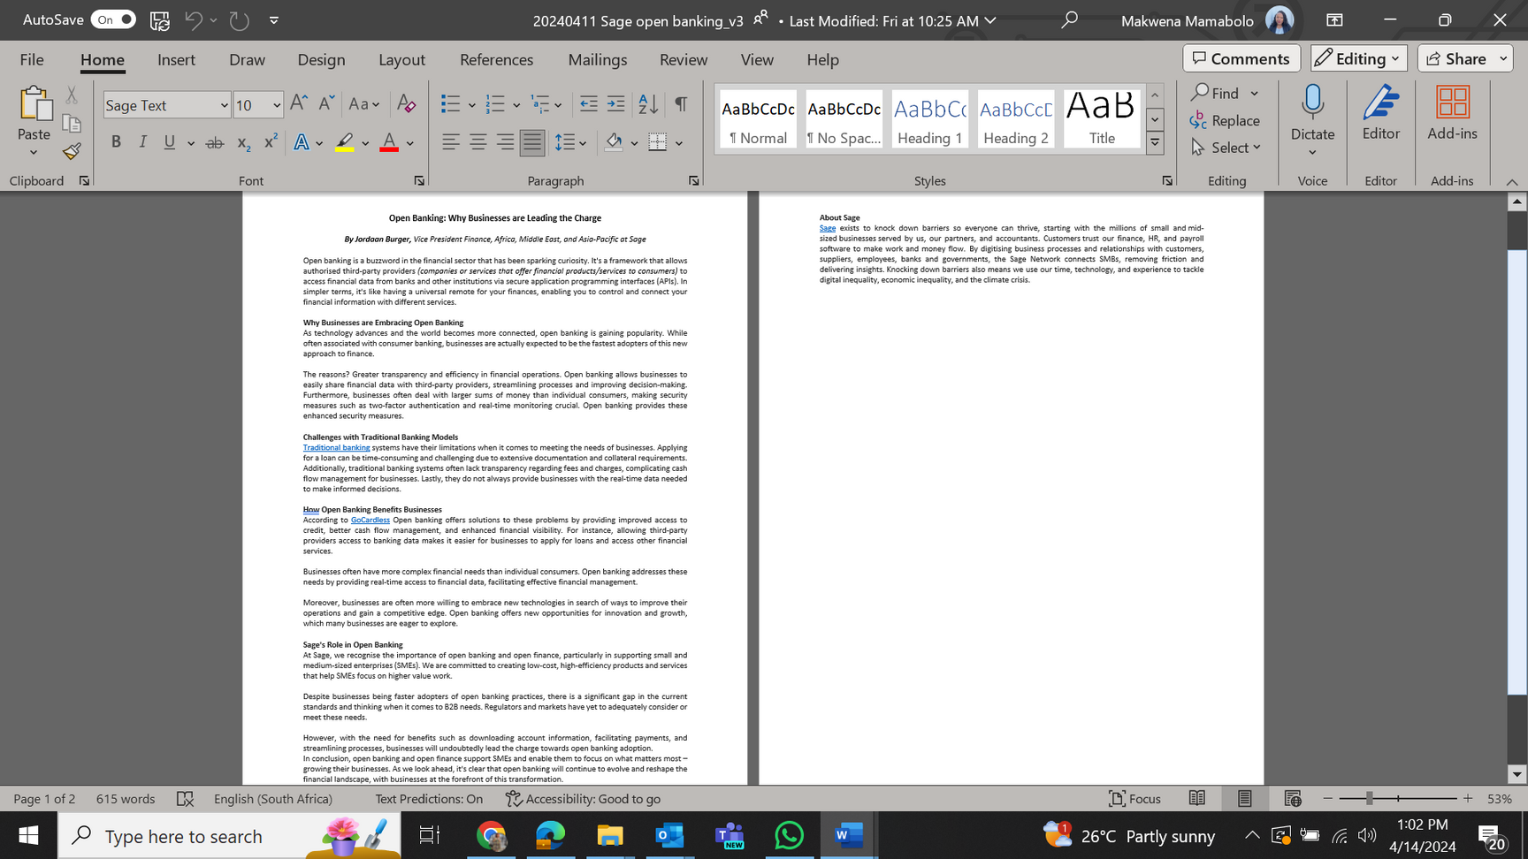The height and width of the screenshot is (859, 1528).
Task: Open the Editing mode dropdown
Action: [x=1359, y=58]
